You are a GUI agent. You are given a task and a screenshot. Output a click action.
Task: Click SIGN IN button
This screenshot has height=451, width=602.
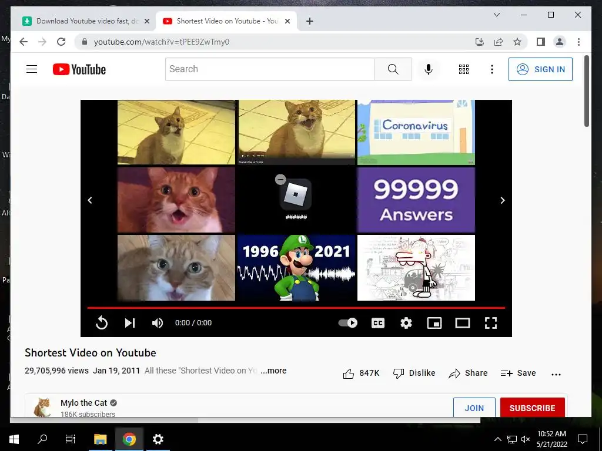point(540,69)
